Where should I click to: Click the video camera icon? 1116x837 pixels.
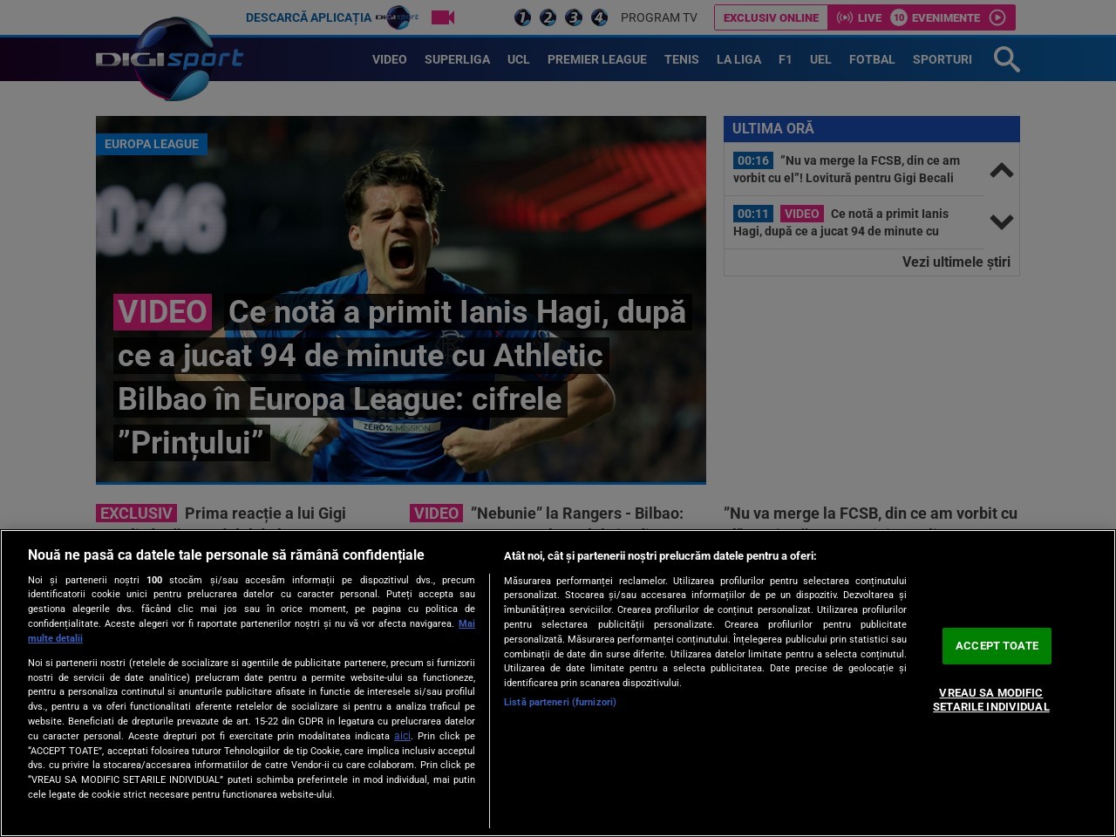click(x=443, y=17)
